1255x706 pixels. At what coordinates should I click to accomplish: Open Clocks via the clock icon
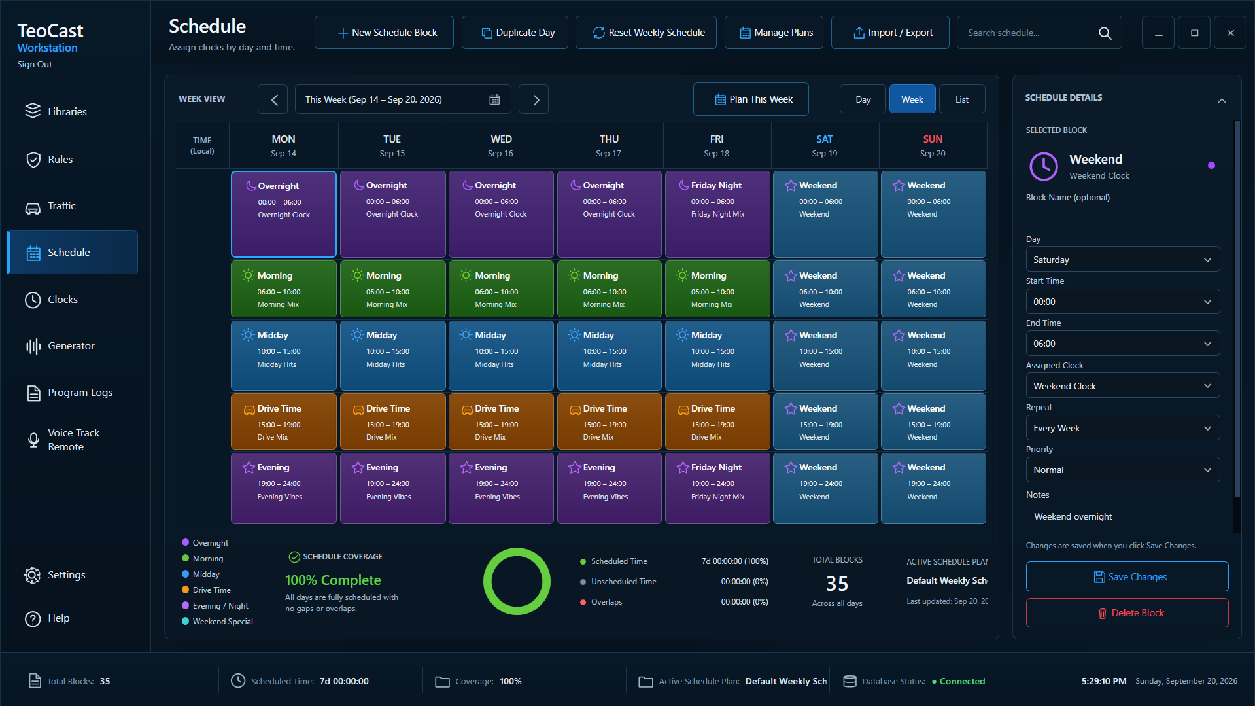coord(33,300)
